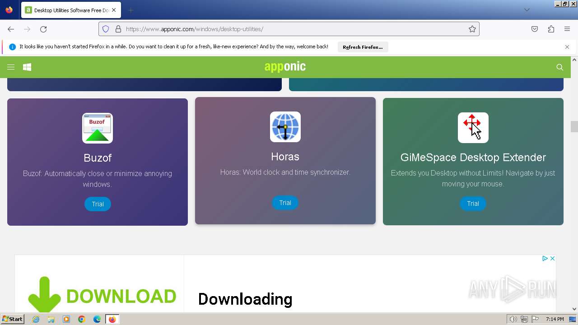Click the Trial button for Horas
The height and width of the screenshot is (325, 578).
pyautogui.click(x=285, y=203)
